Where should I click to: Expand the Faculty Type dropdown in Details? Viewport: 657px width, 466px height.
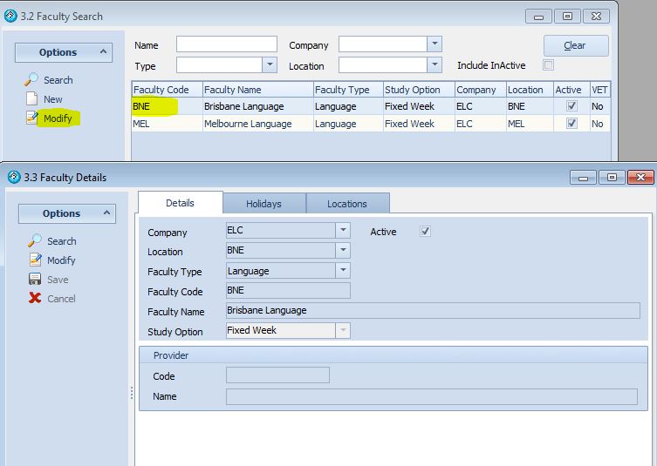tap(343, 270)
